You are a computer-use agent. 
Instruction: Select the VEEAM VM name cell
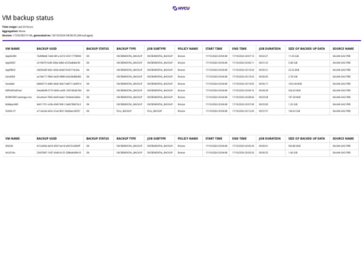point(9,146)
